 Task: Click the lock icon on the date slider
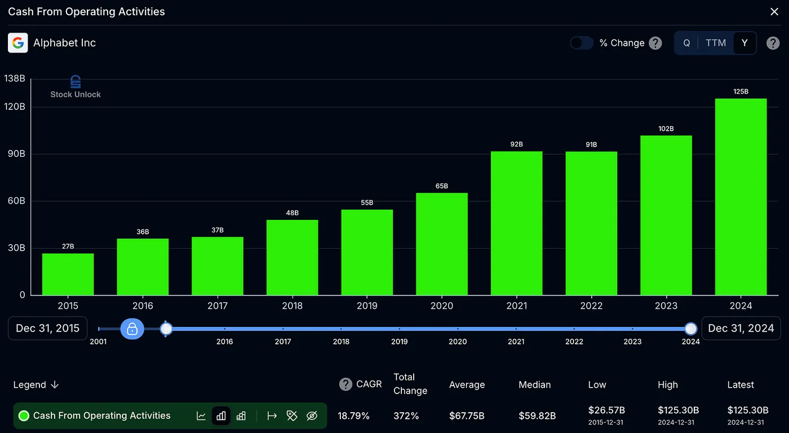132,329
